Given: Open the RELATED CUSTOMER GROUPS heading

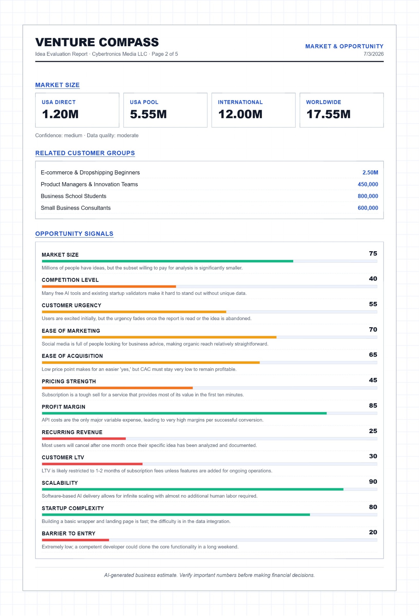Looking at the screenshot, I should tap(85, 153).
